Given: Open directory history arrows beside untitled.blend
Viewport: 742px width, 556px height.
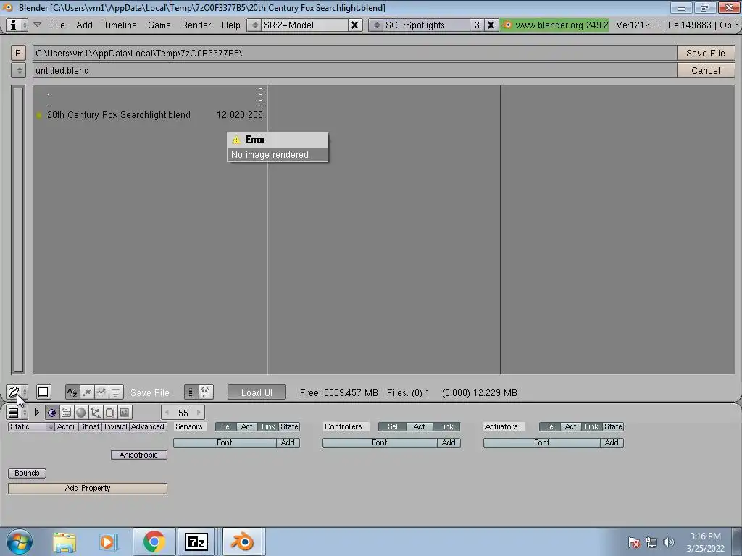Looking at the screenshot, I should pos(18,70).
